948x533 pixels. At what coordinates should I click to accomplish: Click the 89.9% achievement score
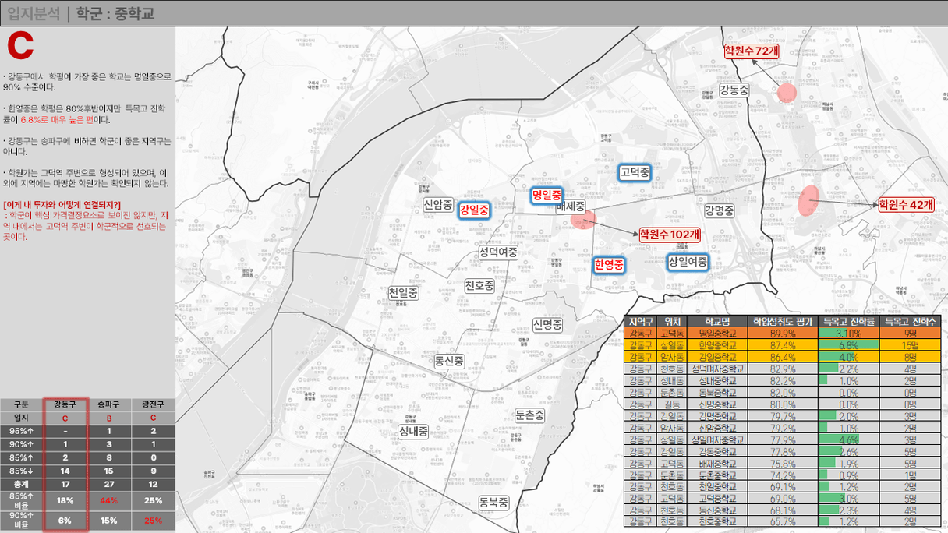click(x=782, y=334)
